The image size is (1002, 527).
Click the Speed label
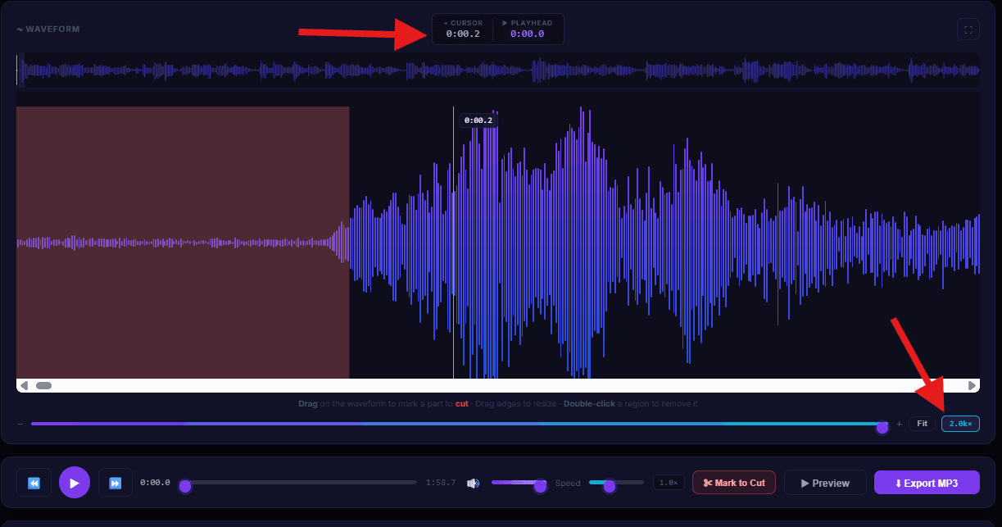pyautogui.click(x=568, y=483)
